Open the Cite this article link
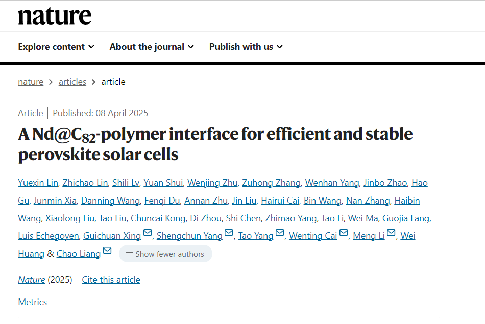Screen dimensions: 485x324 tap(111, 280)
